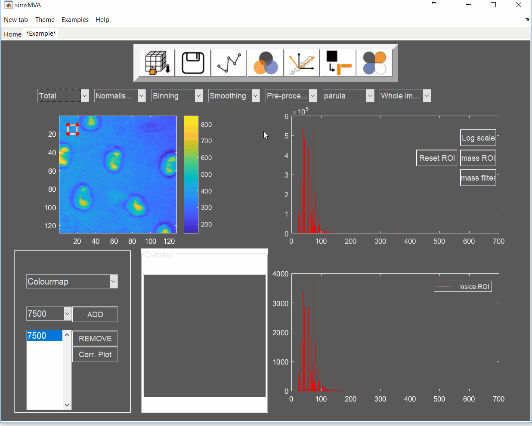This screenshot has height=426, width=532.
Task: Toggle the Log scale button
Action: (478, 138)
